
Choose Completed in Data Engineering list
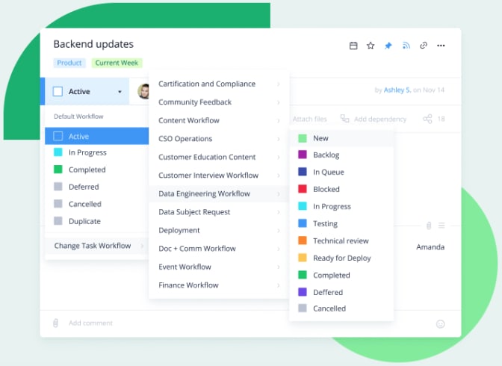pyautogui.click(x=341, y=275)
